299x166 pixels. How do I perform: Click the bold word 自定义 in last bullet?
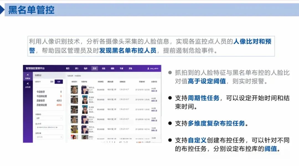pos(197,140)
